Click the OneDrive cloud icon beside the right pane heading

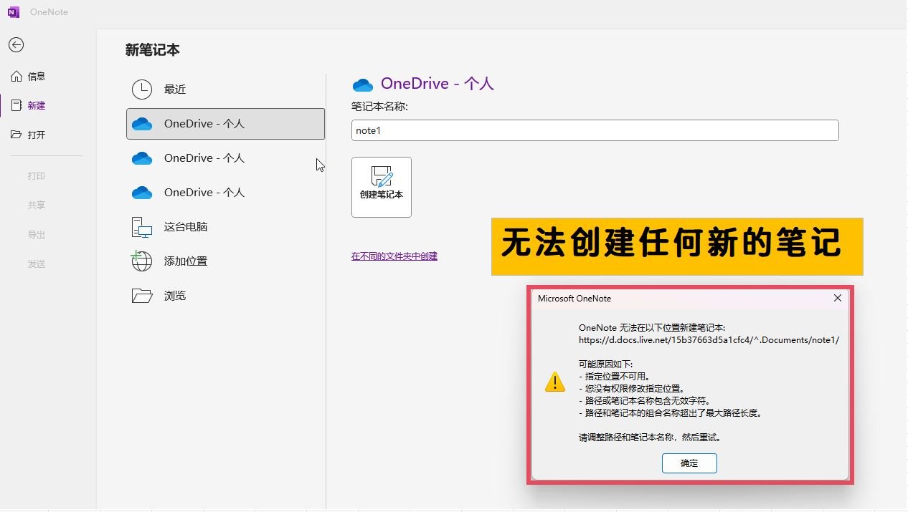(x=363, y=85)
